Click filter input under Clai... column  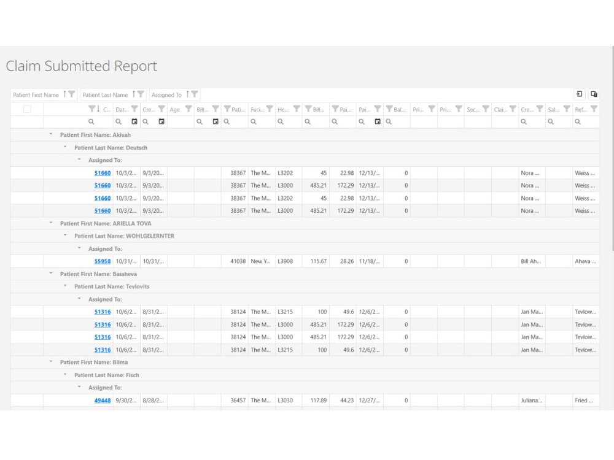(x=505, y=121)
